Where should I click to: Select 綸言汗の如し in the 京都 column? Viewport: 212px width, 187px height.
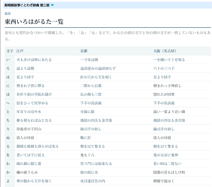pos(91,129)
